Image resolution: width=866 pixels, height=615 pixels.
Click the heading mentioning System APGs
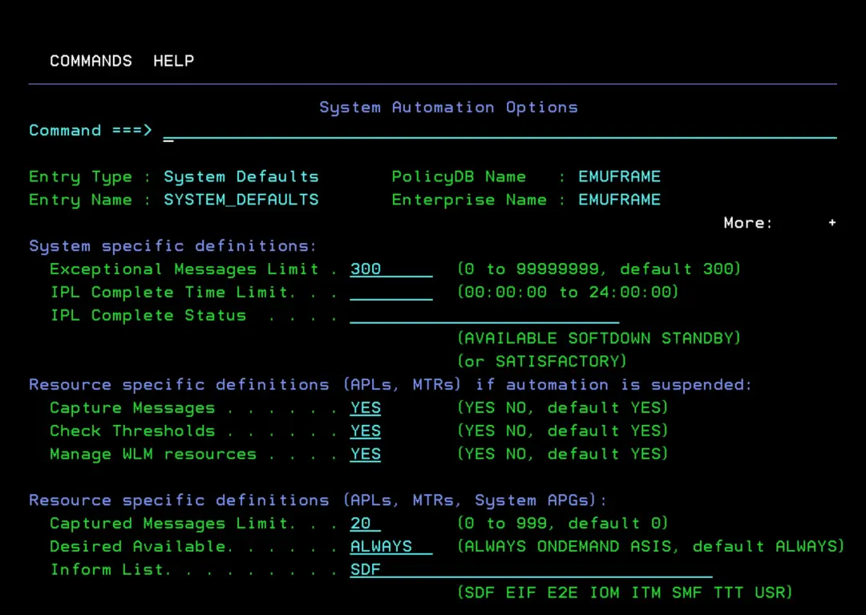pos(318,500)
